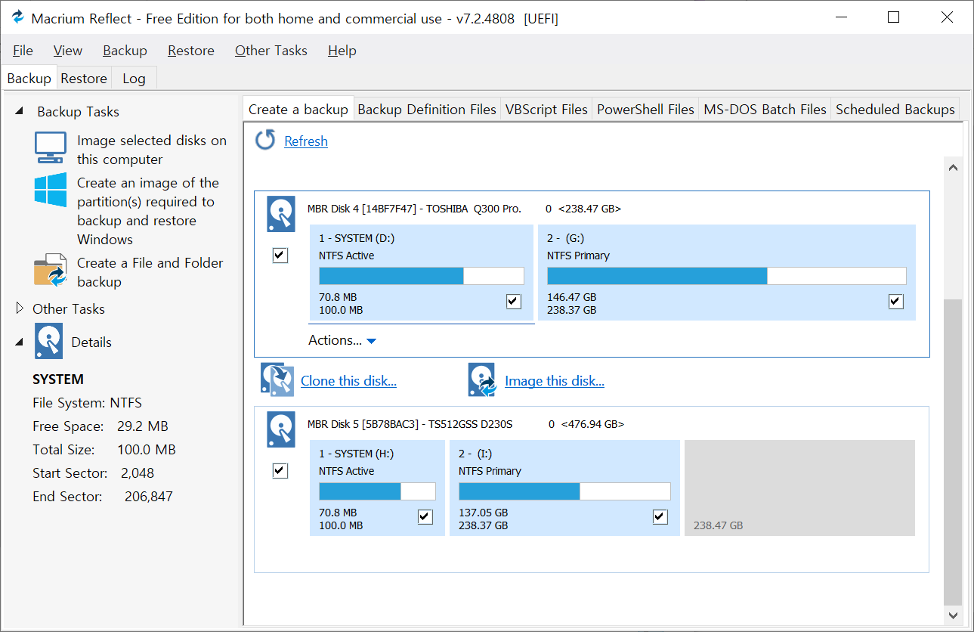Uncheck the SYSTEM (D:) partition checkbox
Image resolution: width=974 pixels, height=632 pixels.
(514, 302)
